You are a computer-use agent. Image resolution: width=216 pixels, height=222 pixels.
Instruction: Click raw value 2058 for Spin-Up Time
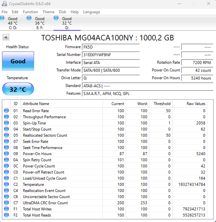pyautogui.click(x=201, y=123)
